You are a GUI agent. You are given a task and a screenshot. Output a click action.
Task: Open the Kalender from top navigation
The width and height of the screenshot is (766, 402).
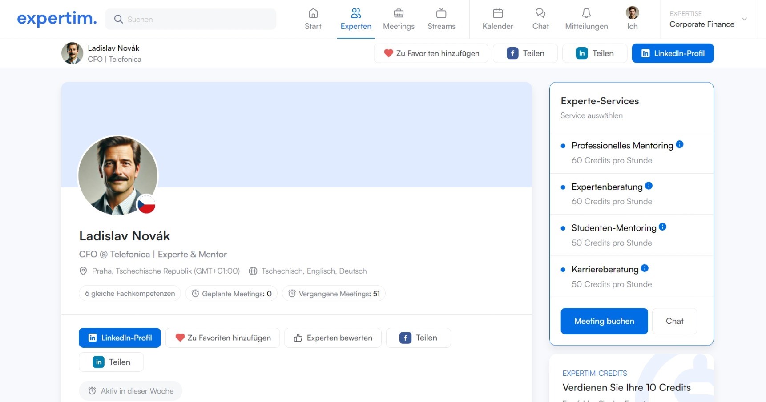[x=497, y=19]
